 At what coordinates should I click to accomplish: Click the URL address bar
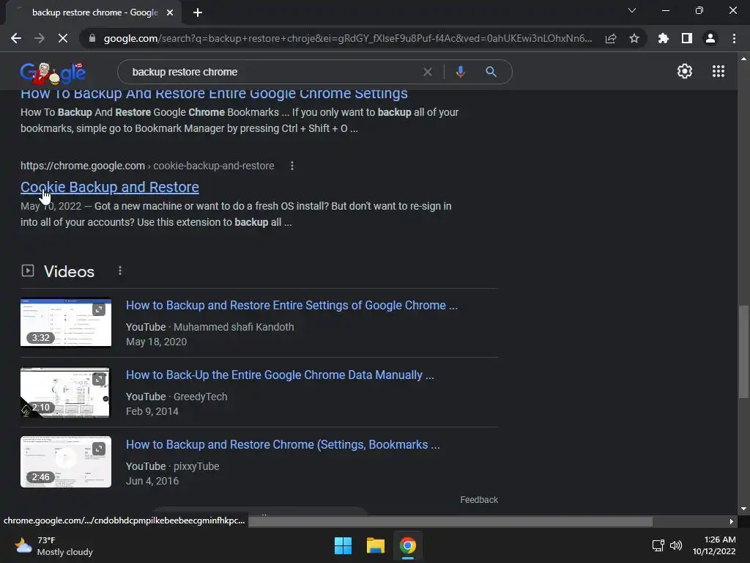[348, 38]
